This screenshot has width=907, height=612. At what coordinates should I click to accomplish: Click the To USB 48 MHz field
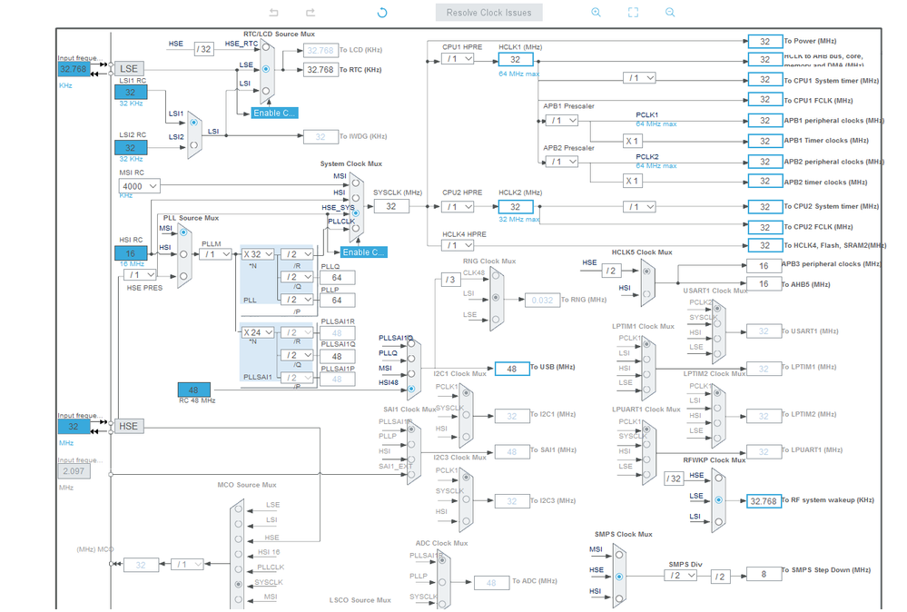coord(512,369)
